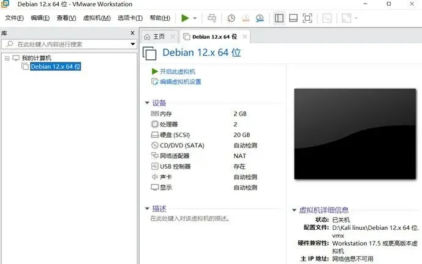Click the VM icon beside the Debian heading
422x264 pixels.
coord(149,53)
